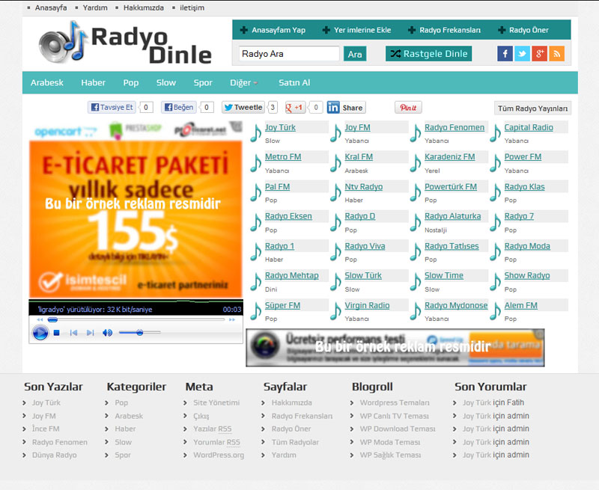This screenshot has width=599, height=490.
Task: Open the Google Plus social icon
Action: (539, 54)
